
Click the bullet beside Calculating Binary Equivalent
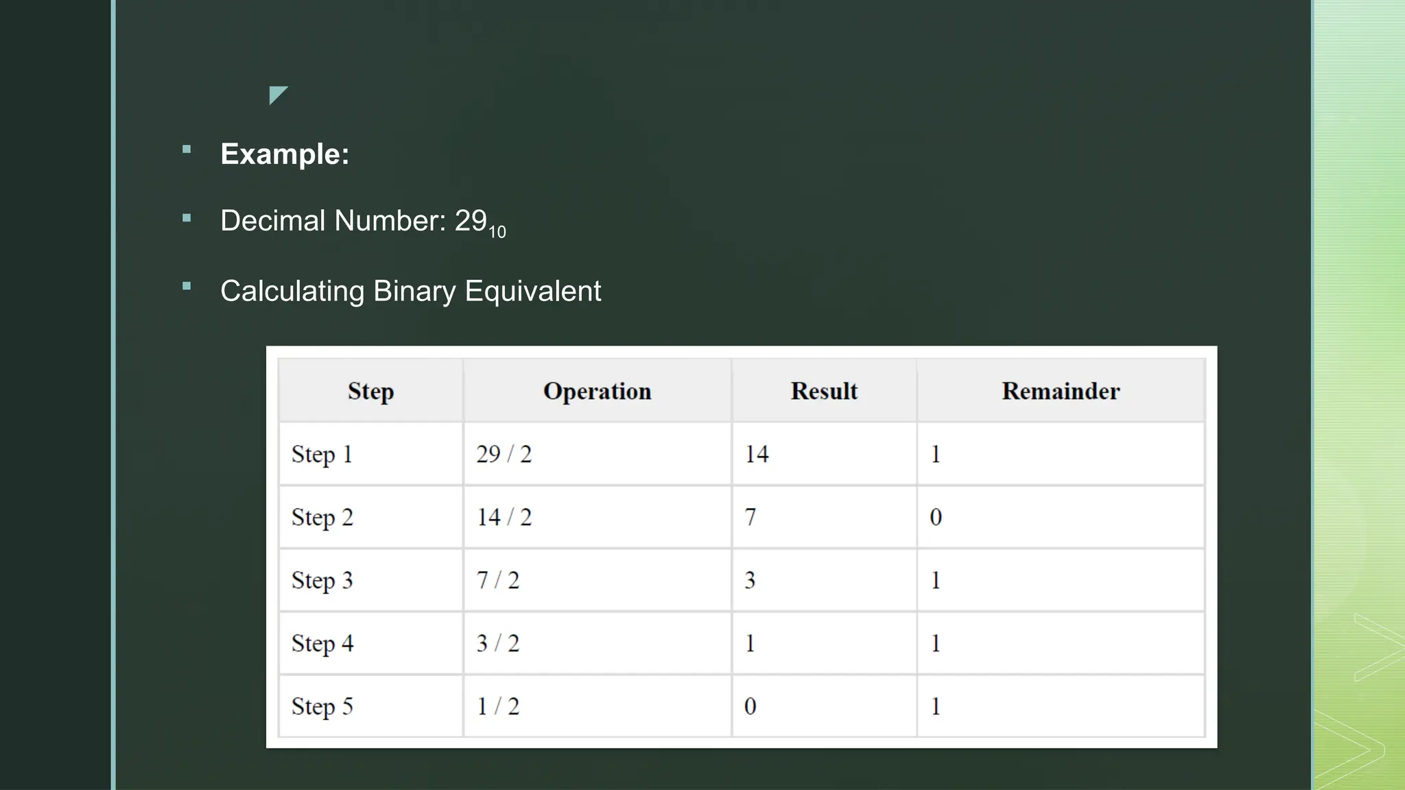point(187,286)
